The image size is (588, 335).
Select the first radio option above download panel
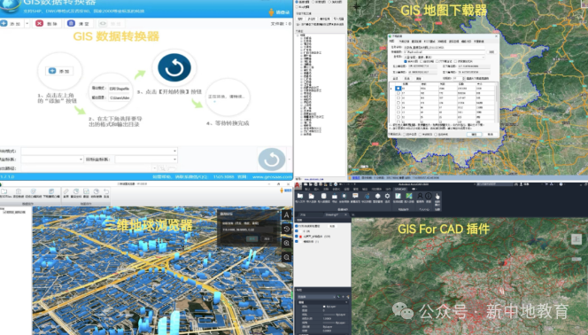297,2
